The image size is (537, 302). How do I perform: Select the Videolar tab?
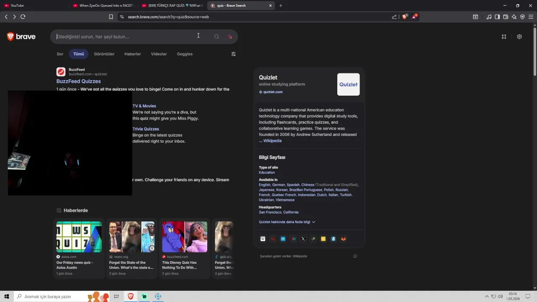click(159, 54)
